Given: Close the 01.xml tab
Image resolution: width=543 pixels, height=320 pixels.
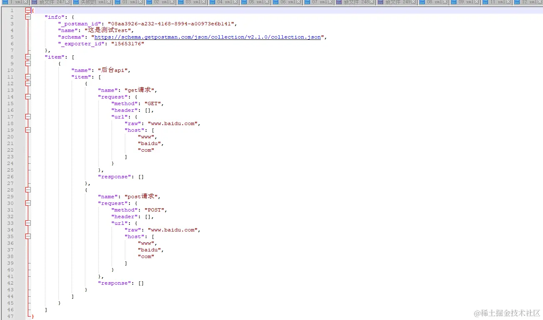Looking at the screenshot, I should click(141, 2).
